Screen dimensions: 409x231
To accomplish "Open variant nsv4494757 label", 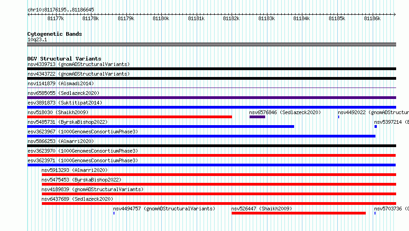I will coord(164,209).
